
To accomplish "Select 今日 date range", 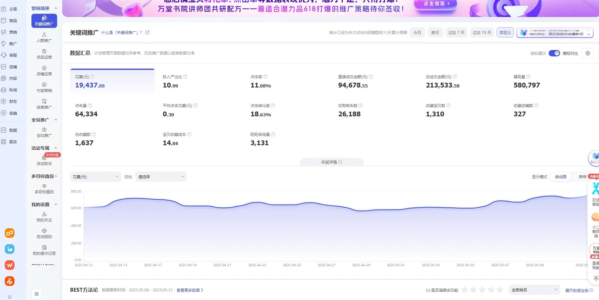I will point(417,33).
